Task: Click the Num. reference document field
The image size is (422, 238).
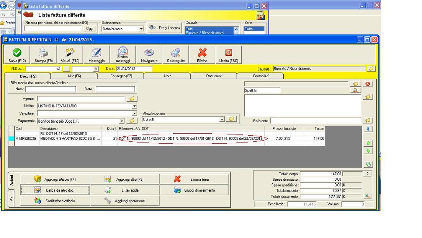Action: pos(51,89)
